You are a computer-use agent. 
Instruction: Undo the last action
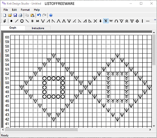pyautogui.click(x=39, y=15)
